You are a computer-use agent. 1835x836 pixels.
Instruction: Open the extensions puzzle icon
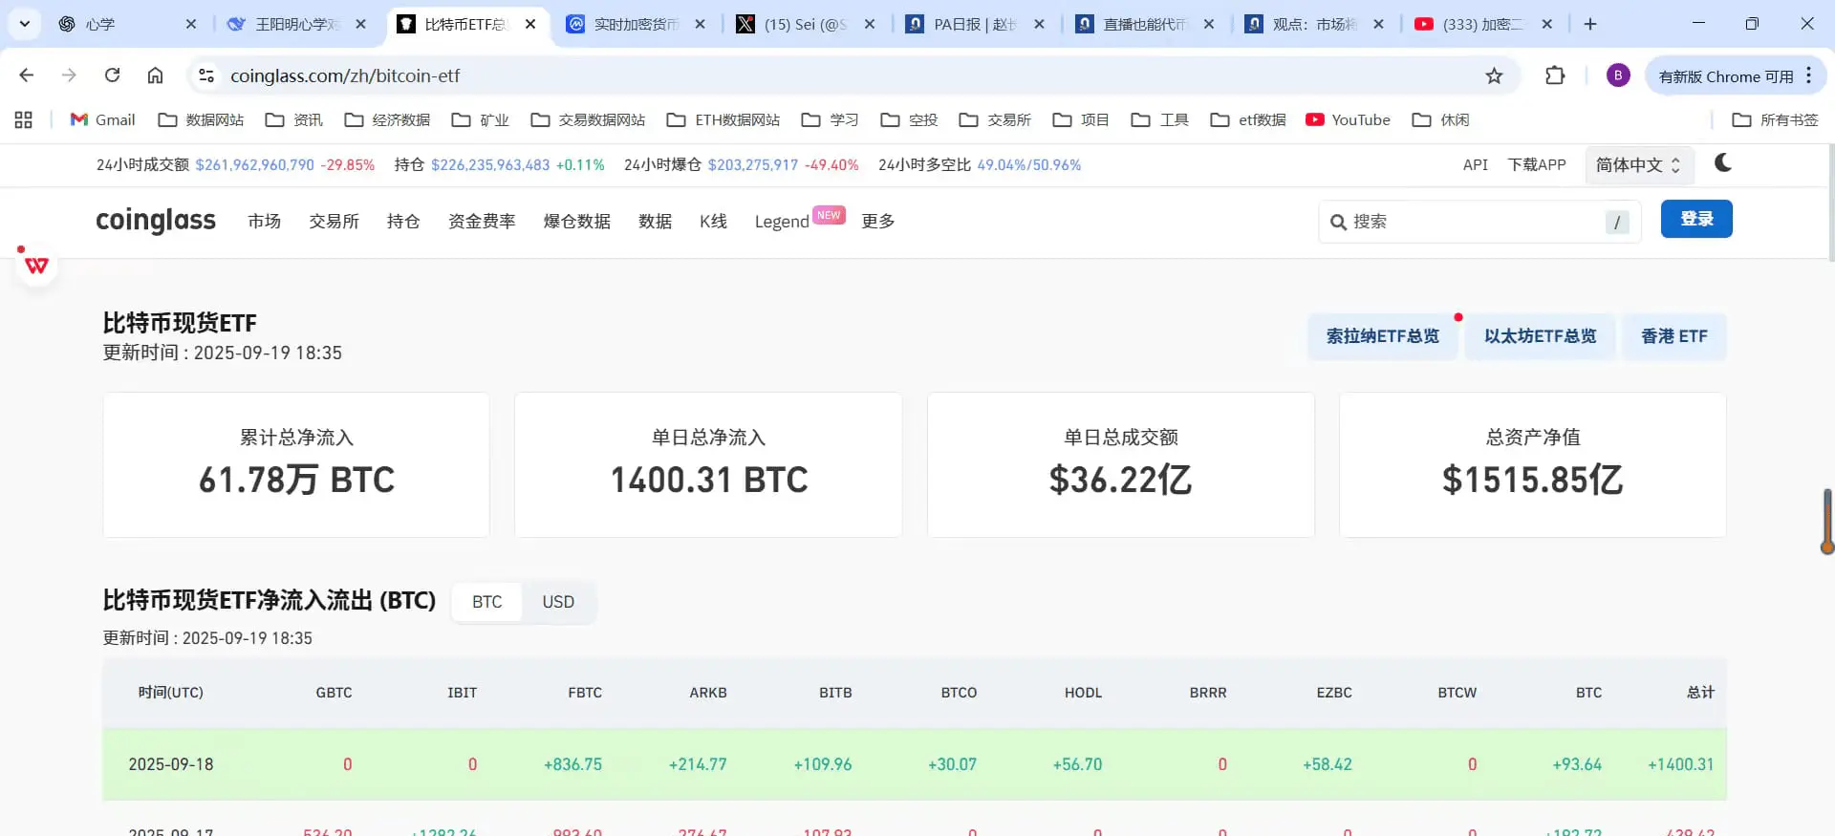[x=1555, y=75]
